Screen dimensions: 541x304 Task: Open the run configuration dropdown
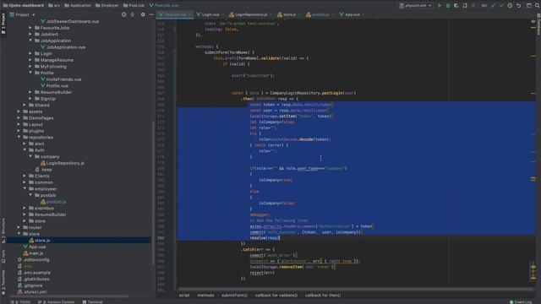[x=415, y=6]
